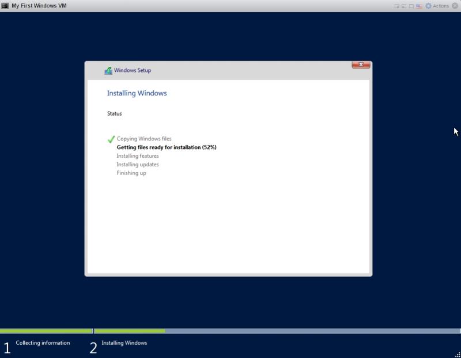
Task: Click the 'Copying Windows files' step
Action: click(144, 139)
